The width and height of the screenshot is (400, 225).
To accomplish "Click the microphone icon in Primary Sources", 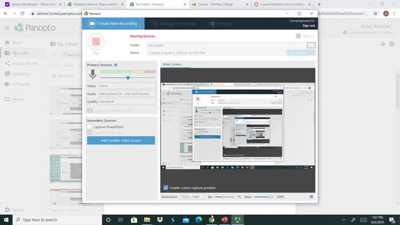I will coord(92,75).
